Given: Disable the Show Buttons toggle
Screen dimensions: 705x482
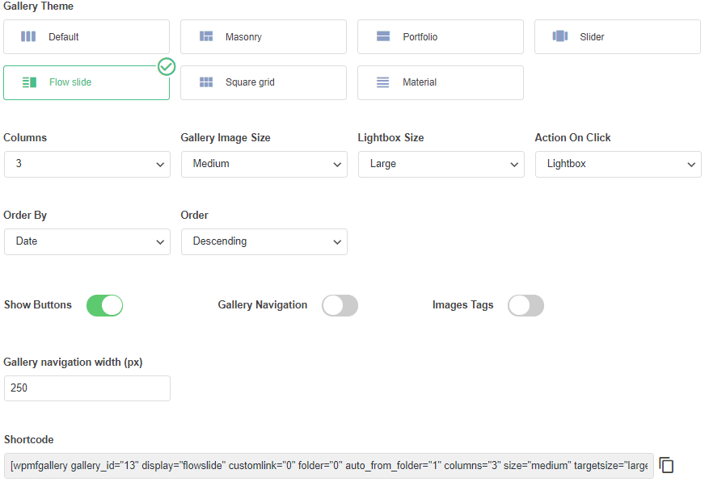Looking at the screenshot, I should [x=104, y=305].
